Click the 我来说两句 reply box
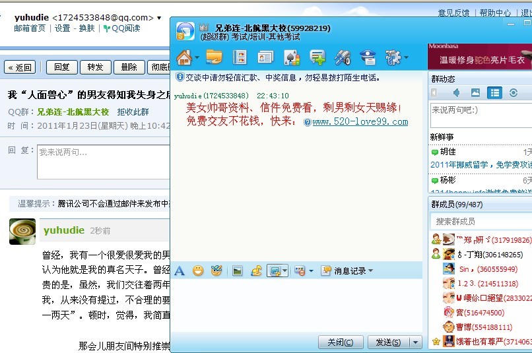The width and height of the screenshot is (532, 353). coord(104,162)
